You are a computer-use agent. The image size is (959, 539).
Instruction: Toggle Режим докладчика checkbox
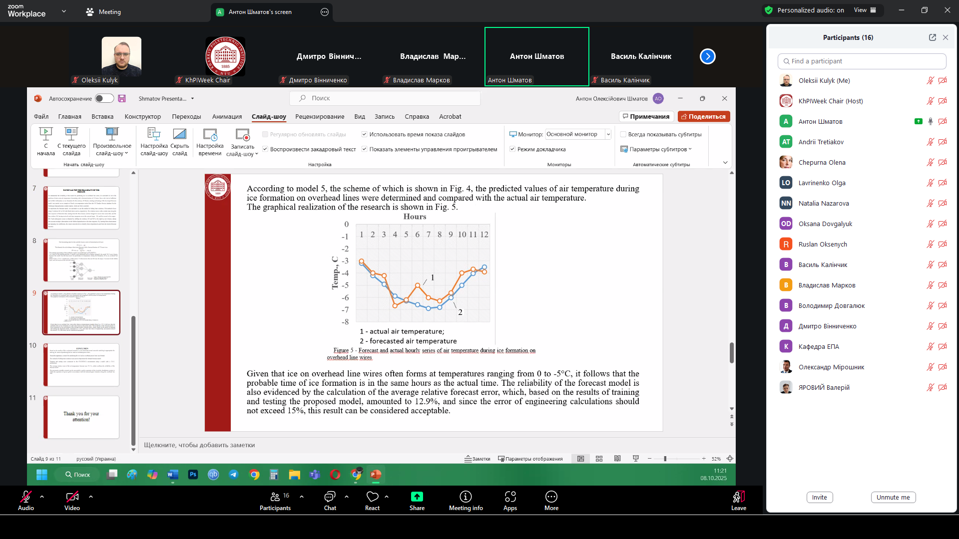(512, 149)
